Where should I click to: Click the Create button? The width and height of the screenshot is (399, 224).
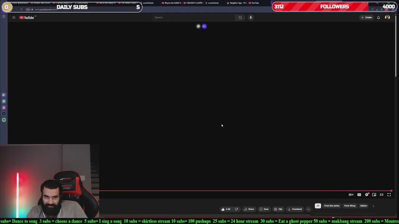tap(366, 17)
